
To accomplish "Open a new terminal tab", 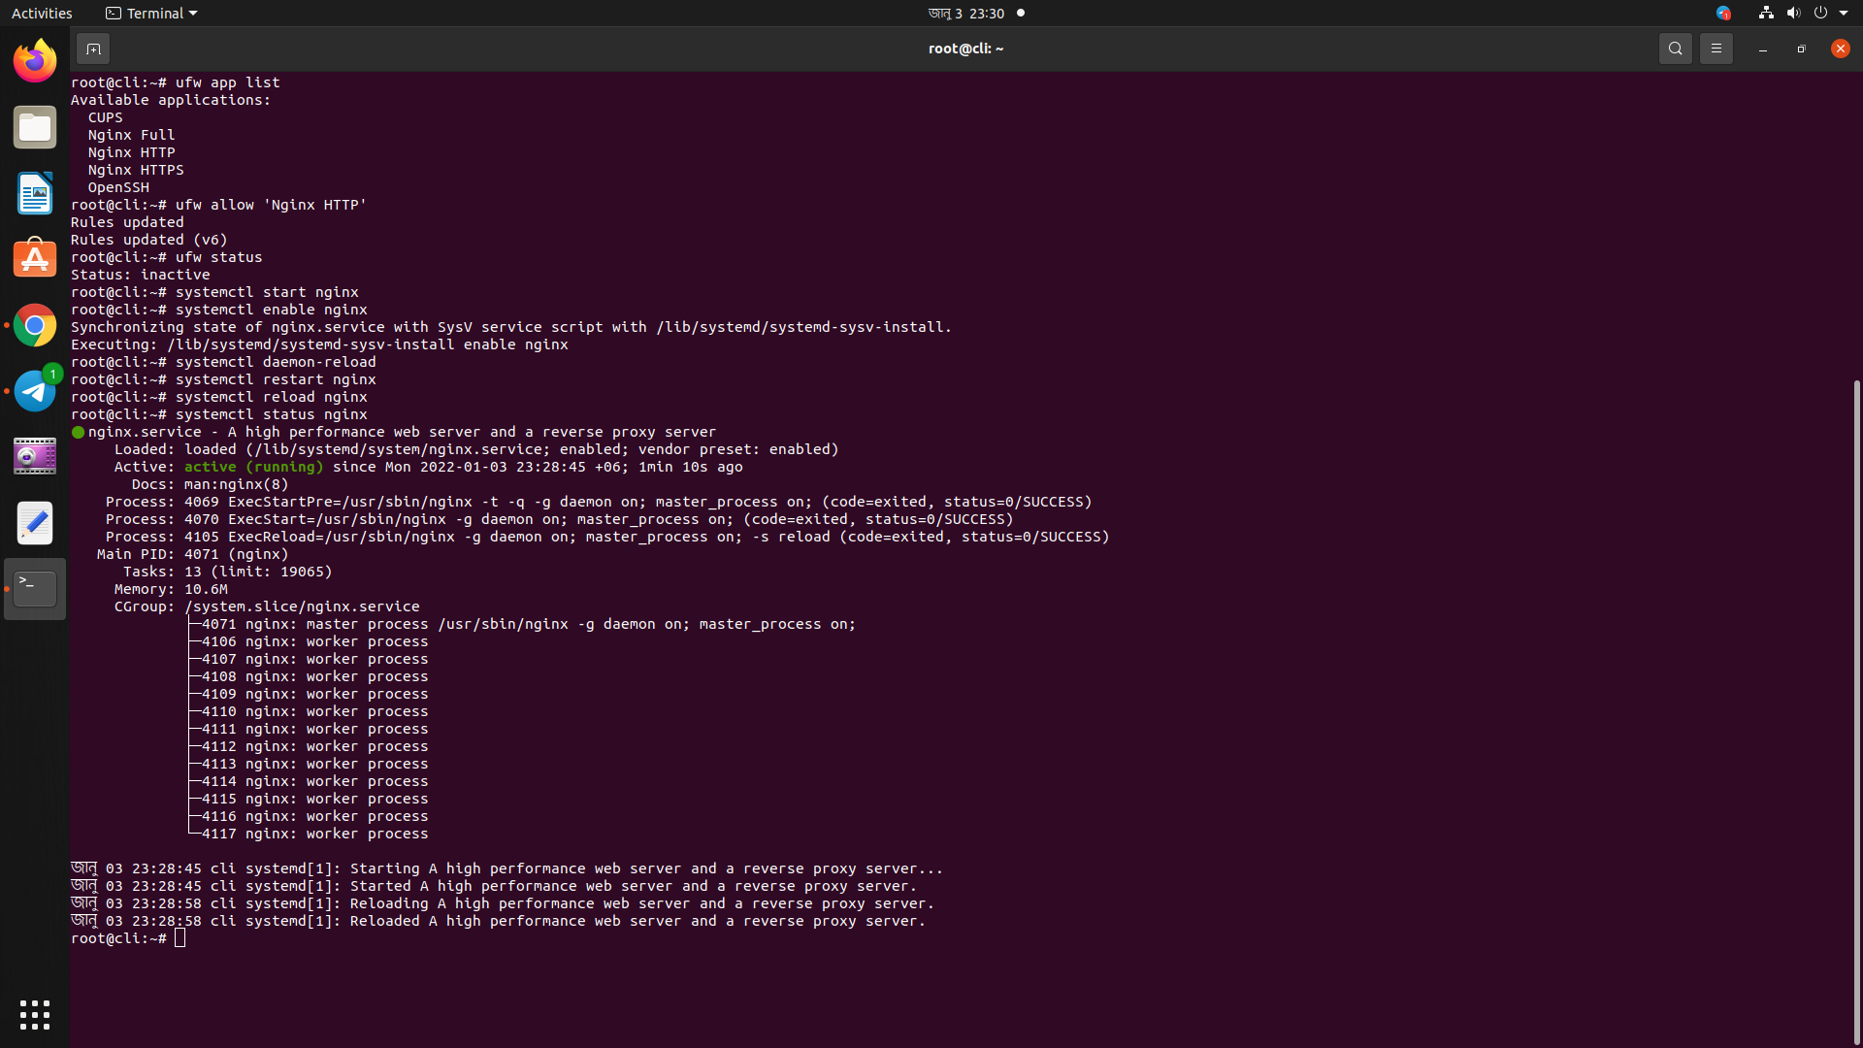I will tap(93, 49).
